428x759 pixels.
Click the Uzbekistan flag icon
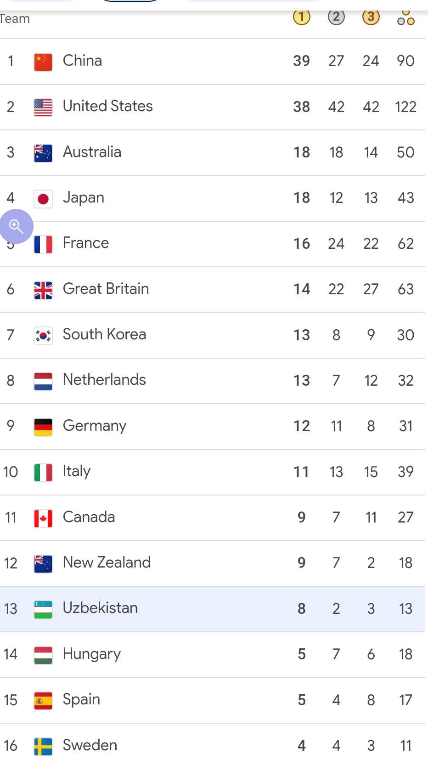tap(43, 609)
